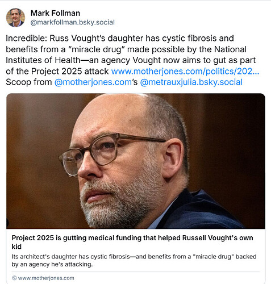
Task: Click the card description about cystic fibrosis
Action: pos(134,260)
